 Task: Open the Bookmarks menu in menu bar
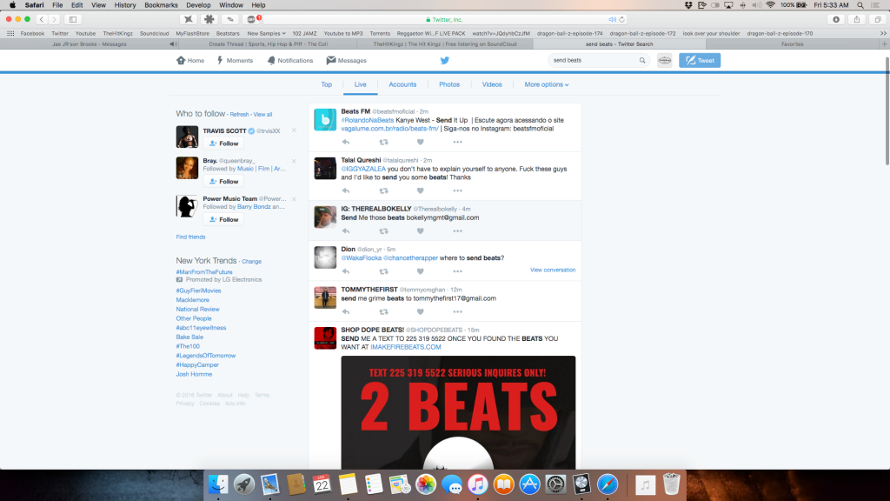tap(161, 5)
